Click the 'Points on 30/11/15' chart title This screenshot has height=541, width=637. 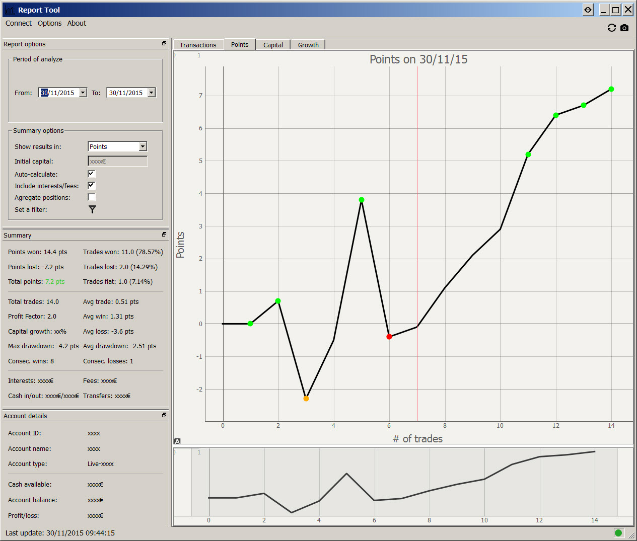(x=418, y=59)
